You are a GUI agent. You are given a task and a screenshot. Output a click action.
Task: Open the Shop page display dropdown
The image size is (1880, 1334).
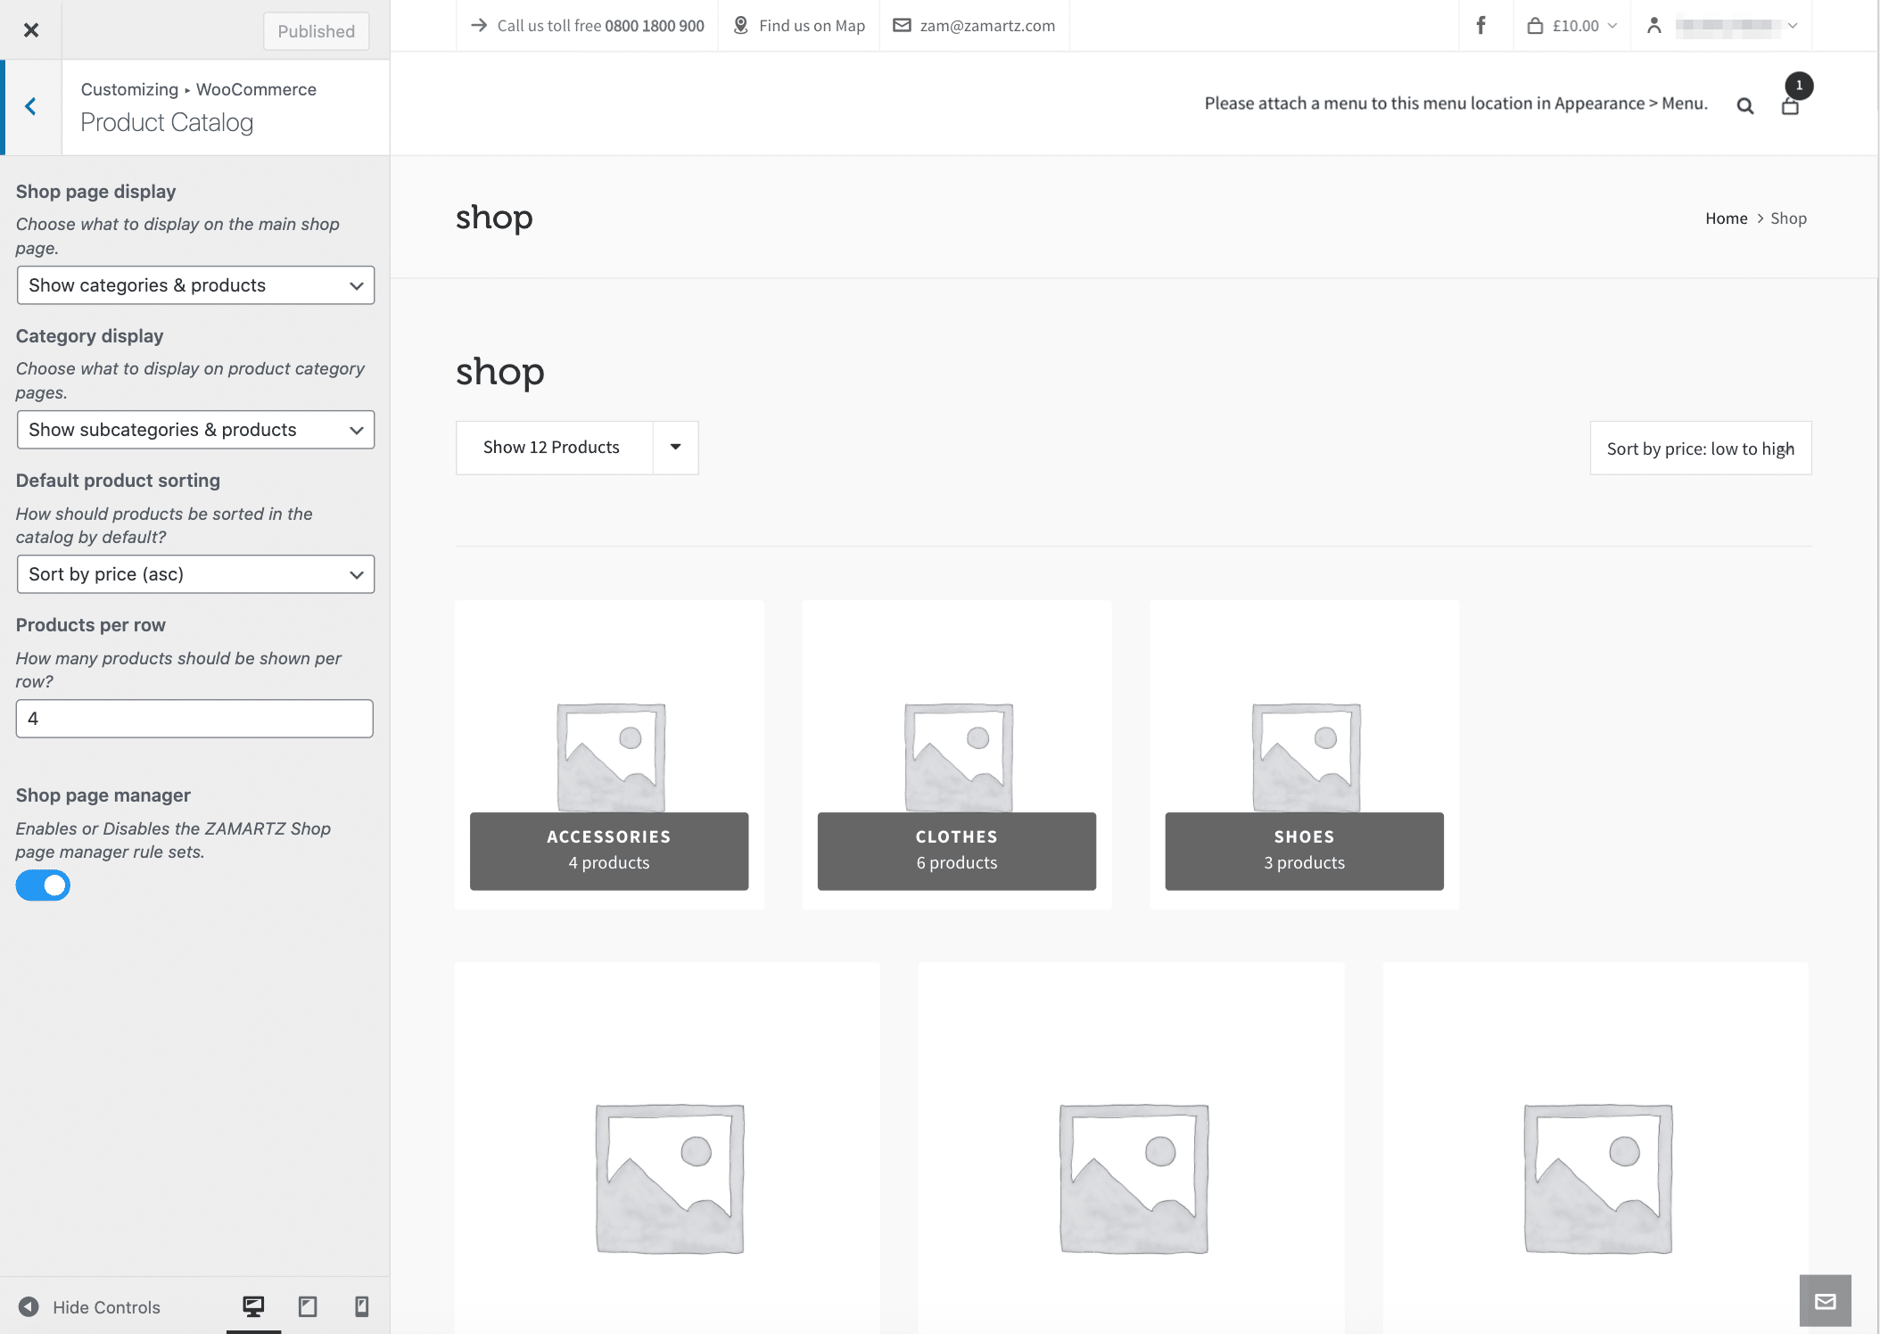(x=195, y=285)
